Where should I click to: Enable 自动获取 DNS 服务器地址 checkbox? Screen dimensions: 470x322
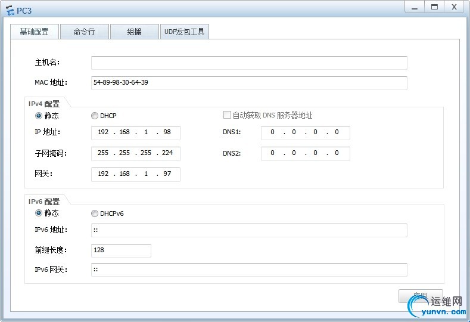click(227, 115)
